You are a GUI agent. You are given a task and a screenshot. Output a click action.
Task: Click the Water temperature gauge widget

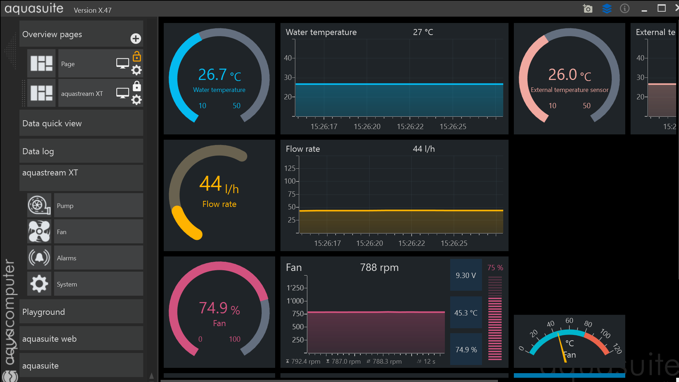click(219, 79)
